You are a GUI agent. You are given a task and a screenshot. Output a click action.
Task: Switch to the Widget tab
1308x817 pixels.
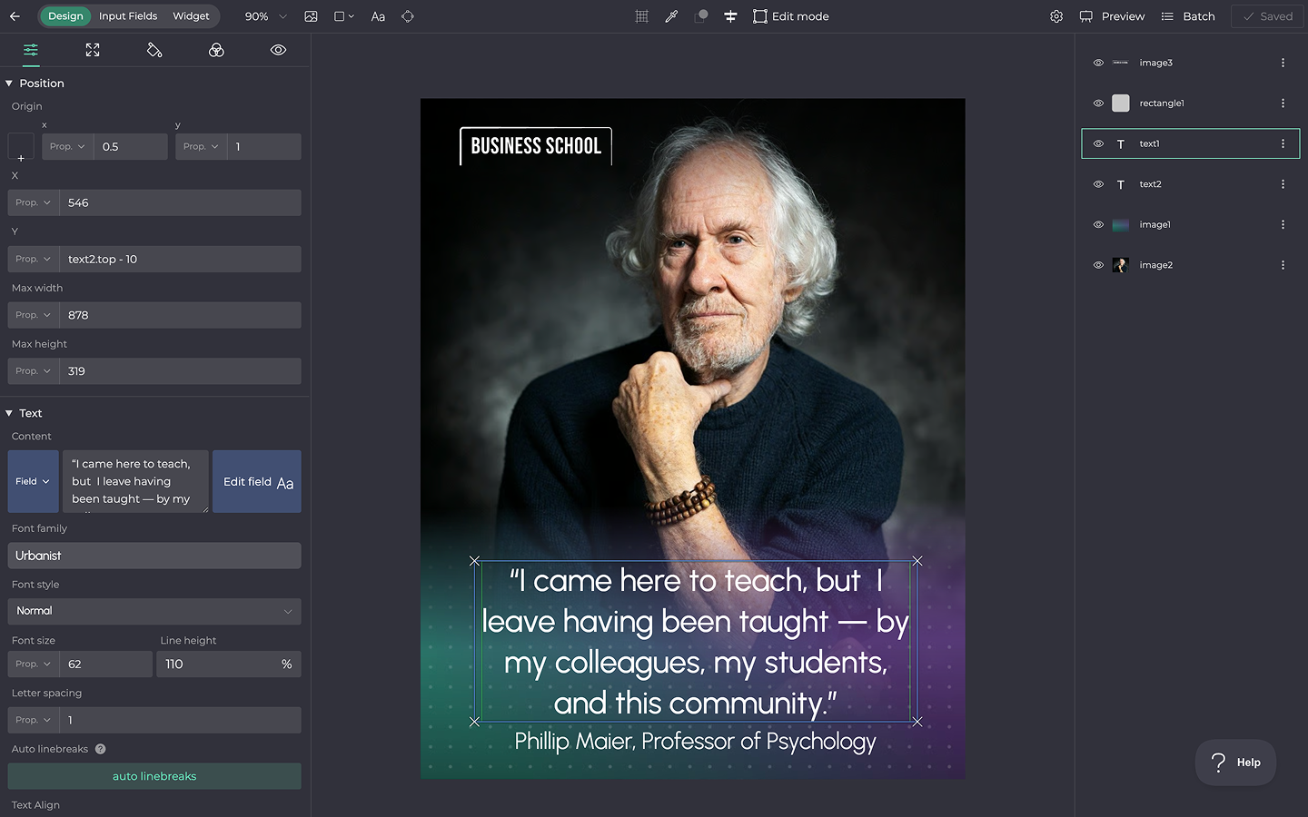pos(191,16)
